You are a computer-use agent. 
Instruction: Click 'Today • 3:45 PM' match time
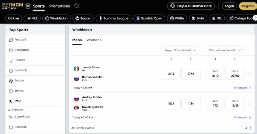[x=82, y=117]
